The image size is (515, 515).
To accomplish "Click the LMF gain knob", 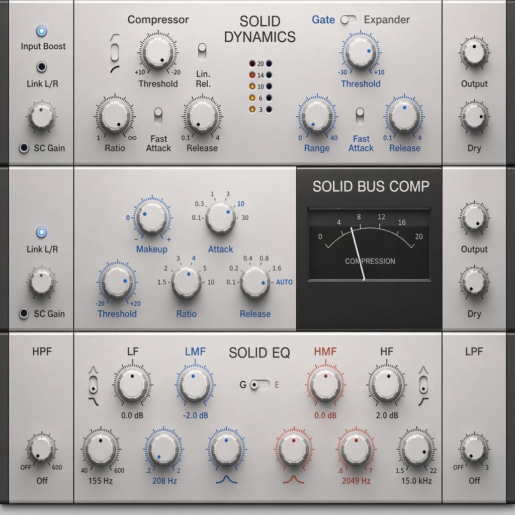I will (x=195, y=385).
